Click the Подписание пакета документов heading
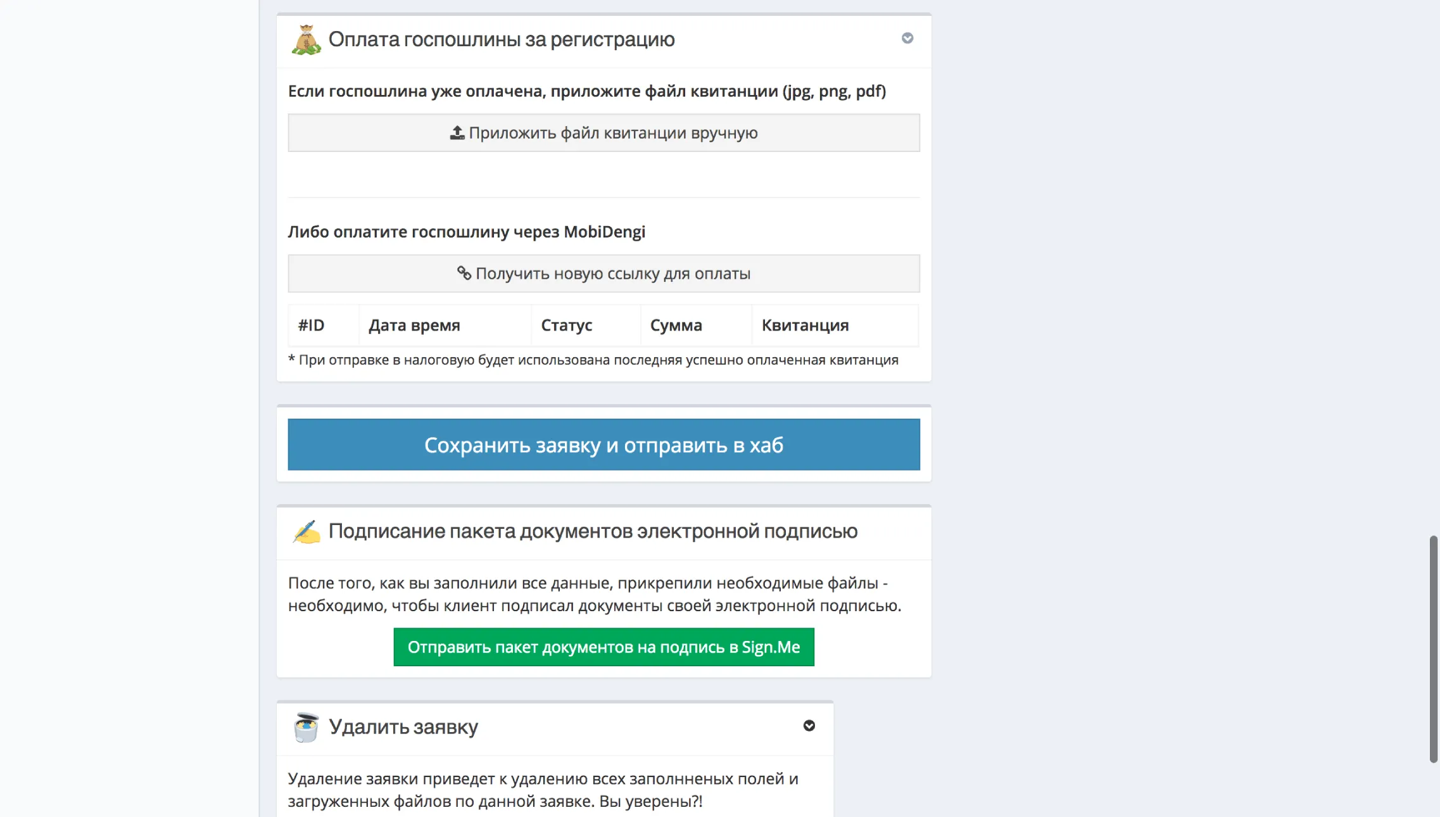This screenshot has height=817, width=1440. [593, 531]
